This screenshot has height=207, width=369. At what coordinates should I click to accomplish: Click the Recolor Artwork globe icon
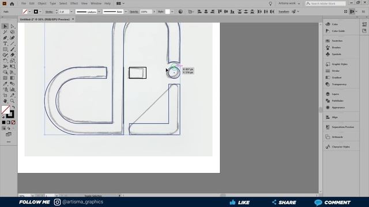coord(180,11)
